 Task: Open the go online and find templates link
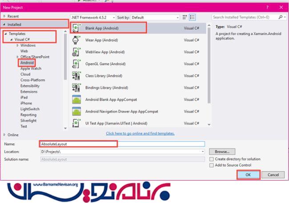click(x=140, y=133)
